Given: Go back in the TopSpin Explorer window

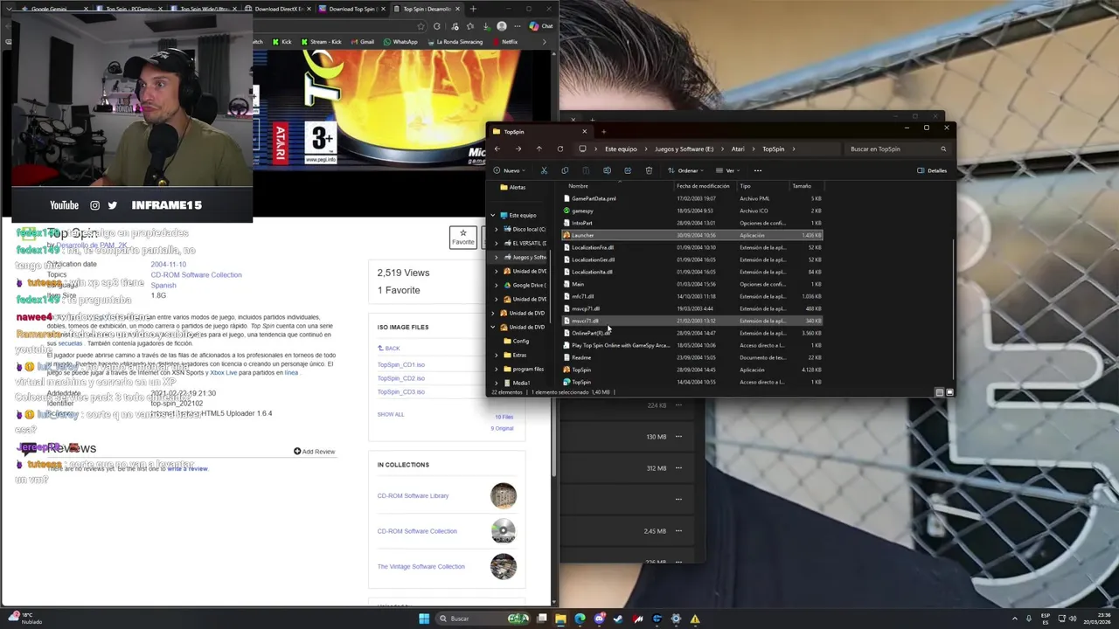Looking at the screenshot, I should point(497,149).
